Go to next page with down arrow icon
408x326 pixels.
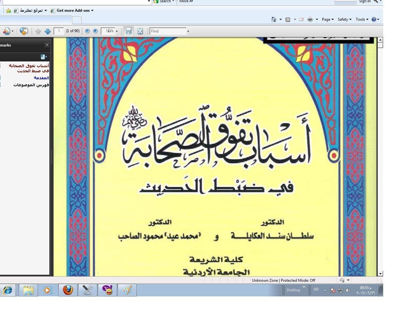(x=48, y=31)
